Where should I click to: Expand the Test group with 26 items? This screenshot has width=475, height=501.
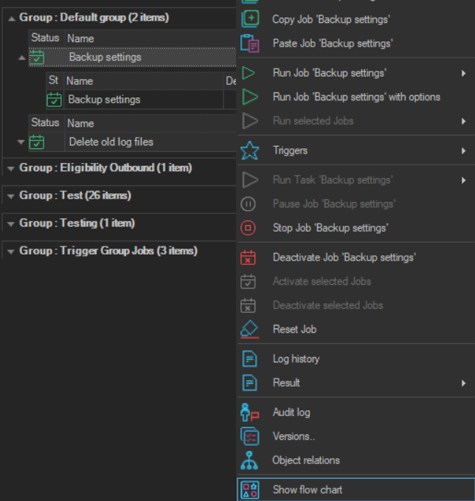pyautogui.click(x=10, y=196)
